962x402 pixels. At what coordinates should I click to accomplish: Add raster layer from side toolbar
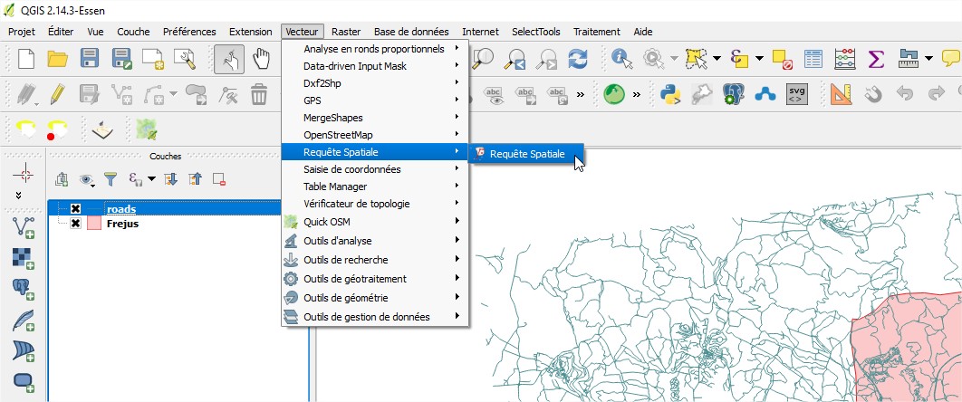[24, 257]
